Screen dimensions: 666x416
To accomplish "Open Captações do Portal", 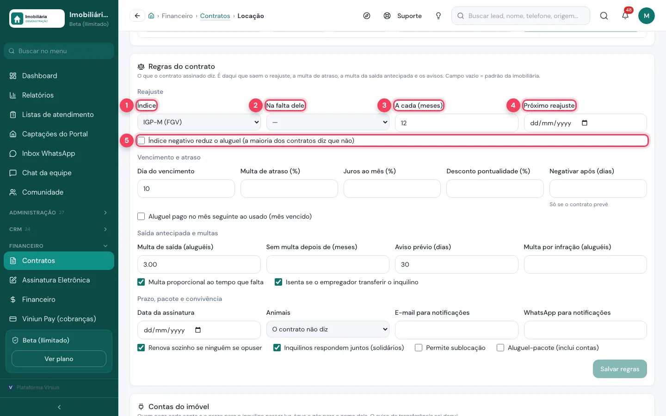I will [59, 134].
